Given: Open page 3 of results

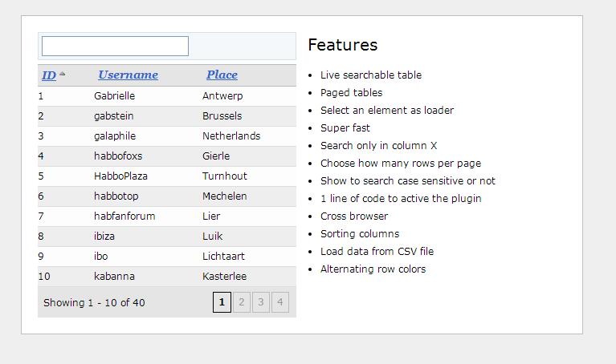Looking at the screenshot, I should (x=260, y=302).
